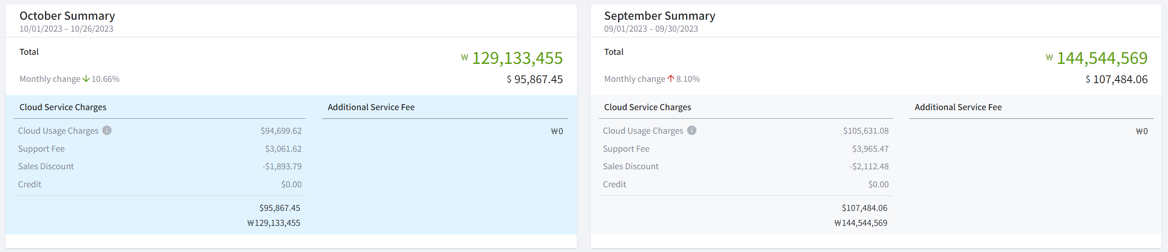The image size is (1168, 252).
Task: Click the October Support Fee value $3,061.62
Action: click(x=283, y=149)
